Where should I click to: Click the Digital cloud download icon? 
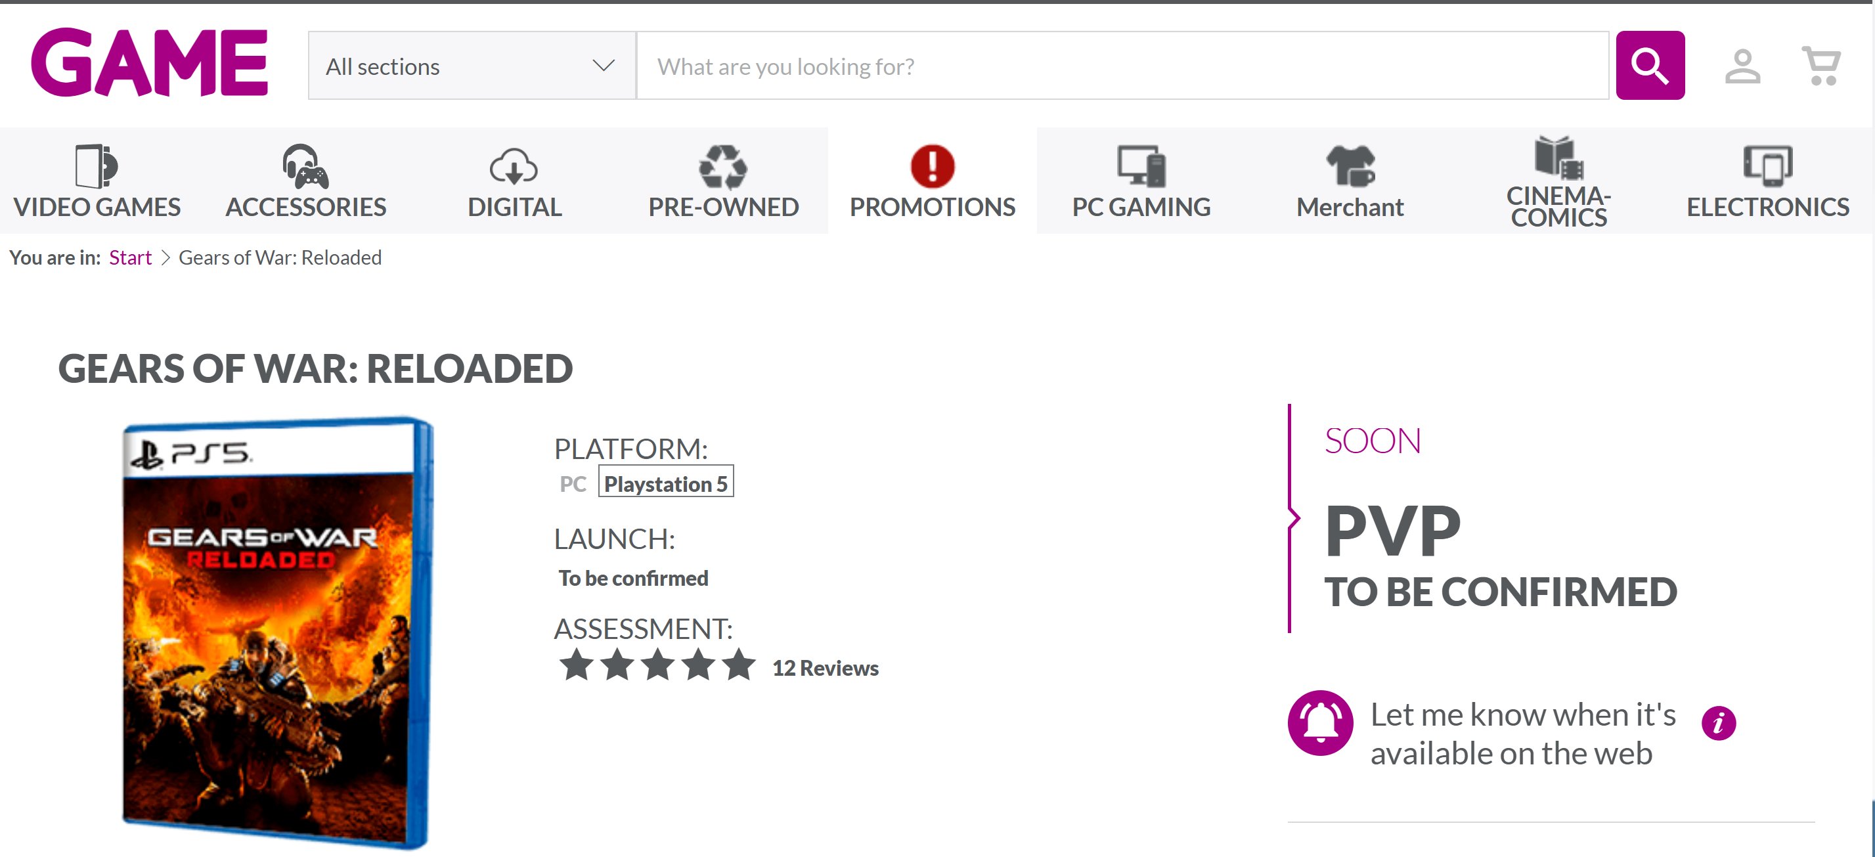pyautogui.click(x=514, y=167)
